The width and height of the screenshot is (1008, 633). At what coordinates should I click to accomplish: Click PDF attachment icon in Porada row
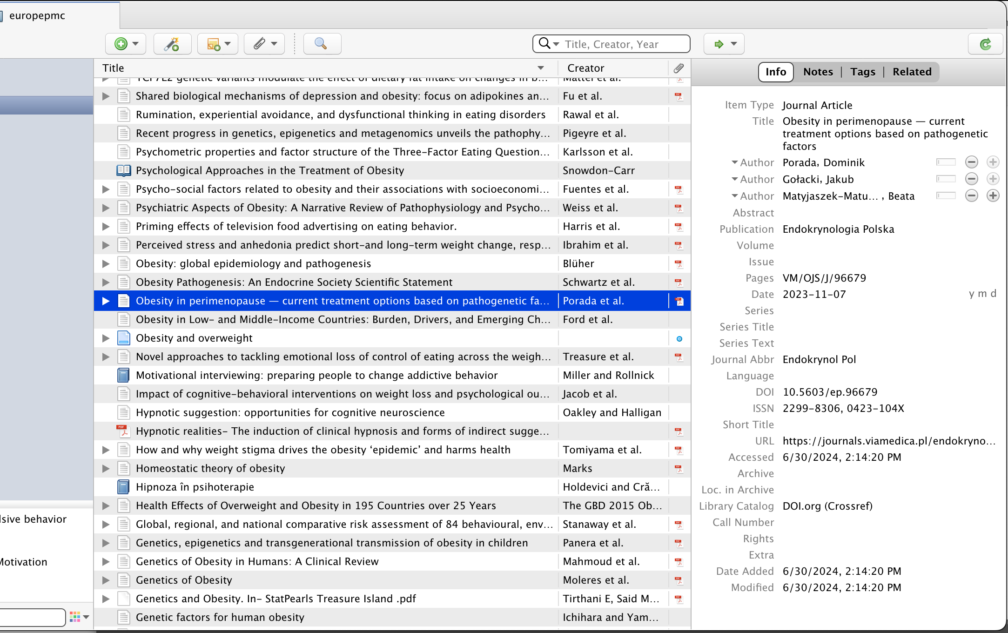[x=679, y=301]
